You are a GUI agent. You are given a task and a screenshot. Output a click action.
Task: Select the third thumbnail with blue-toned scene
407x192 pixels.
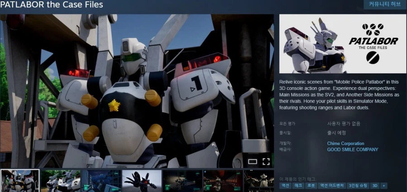click(x=101, y=181)
